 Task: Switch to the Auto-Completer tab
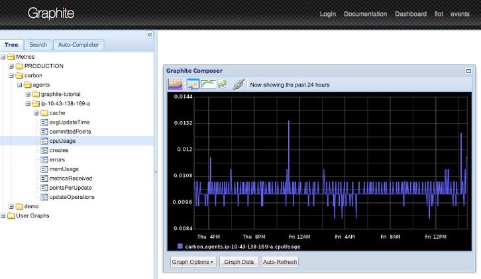point(79,45)
